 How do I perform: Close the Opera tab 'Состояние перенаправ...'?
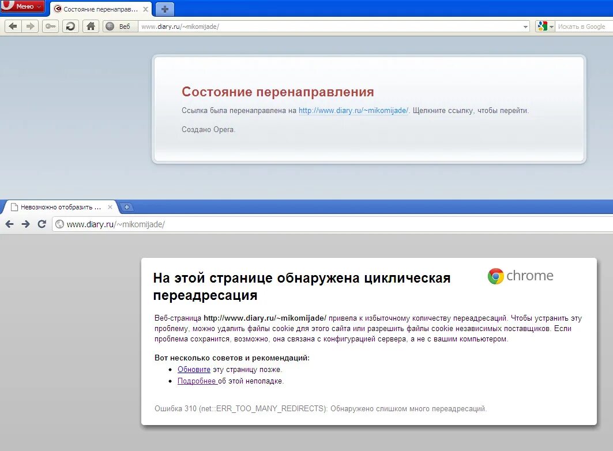click(x=145, y=9)
